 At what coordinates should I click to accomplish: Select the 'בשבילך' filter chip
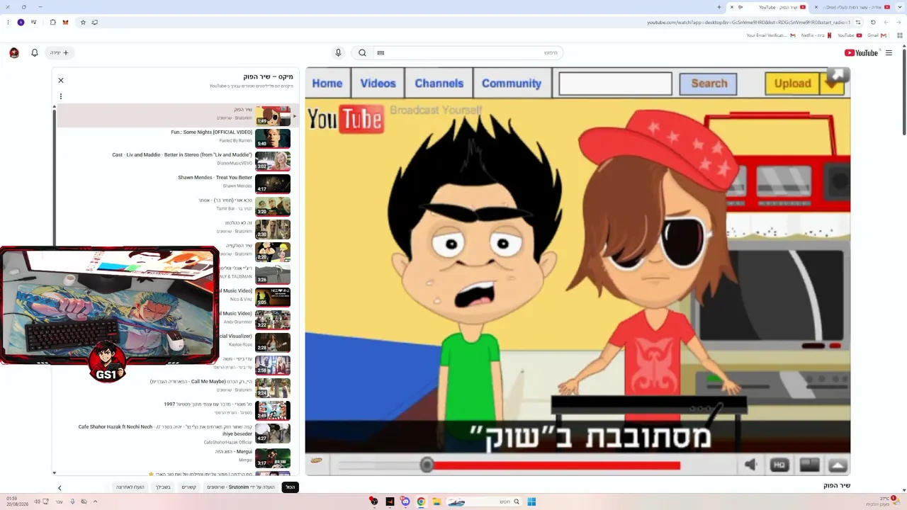pos(164,487)
